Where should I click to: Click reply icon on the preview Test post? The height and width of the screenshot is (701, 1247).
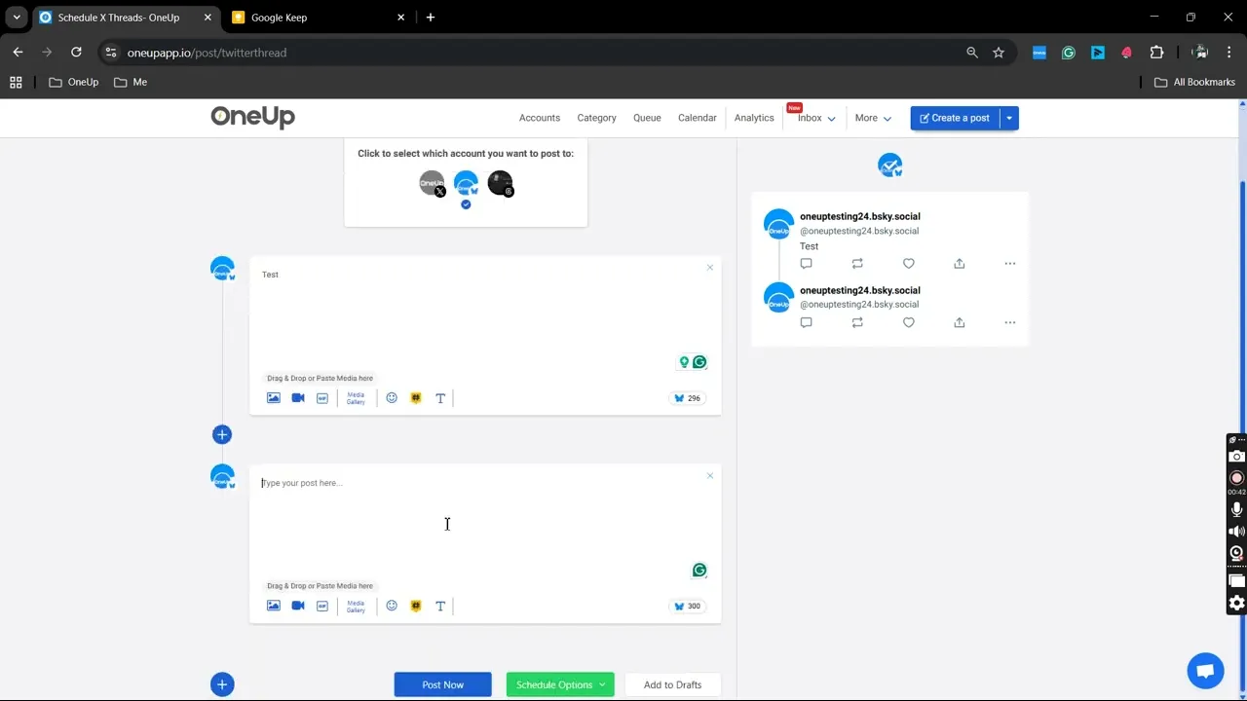806,264
